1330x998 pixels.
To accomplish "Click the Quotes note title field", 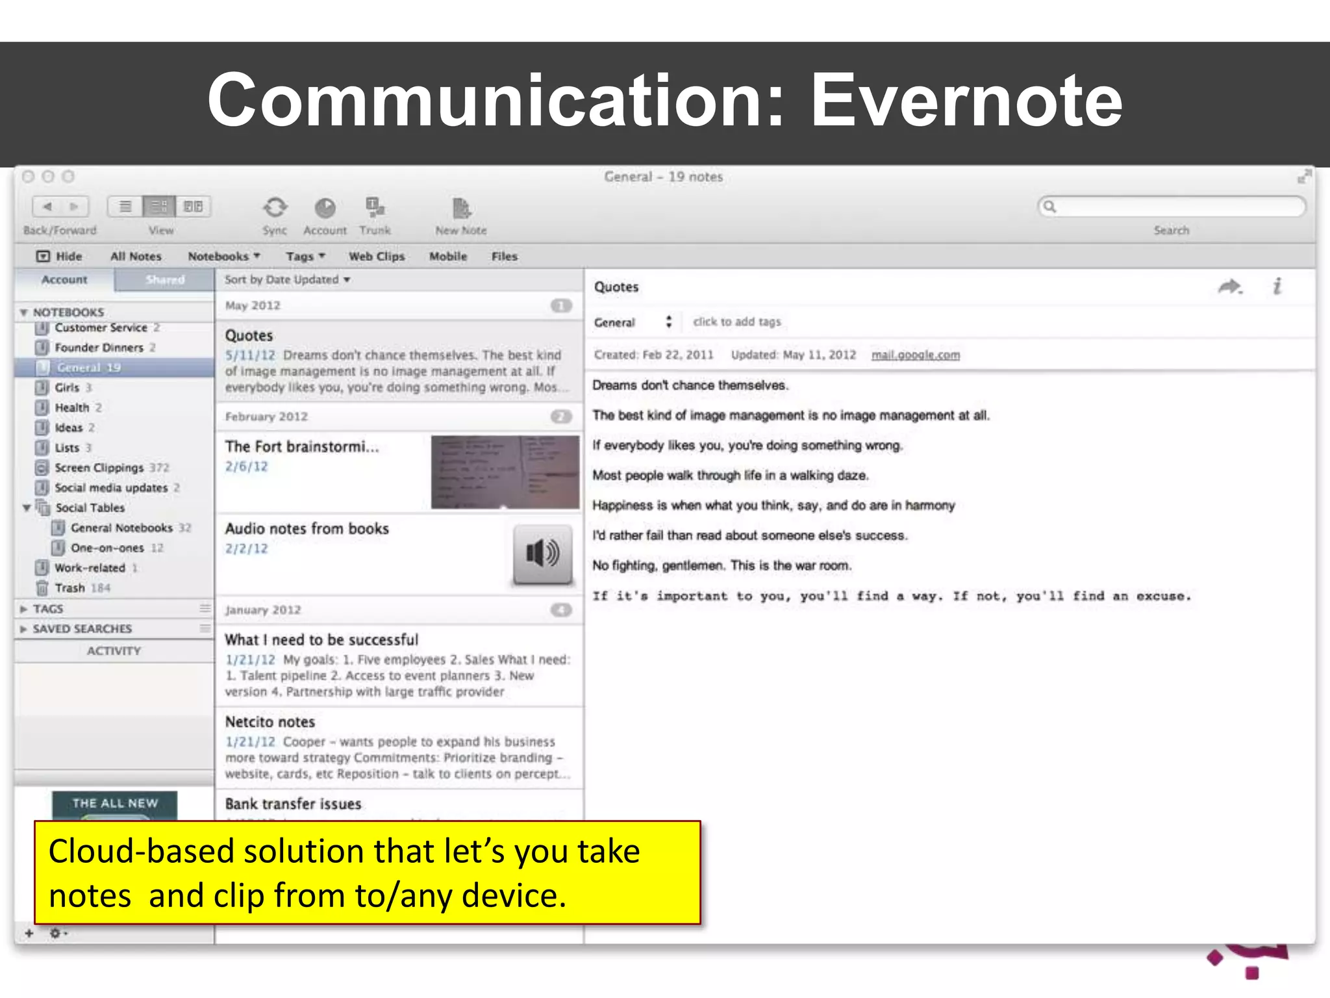I will (616, 287).
